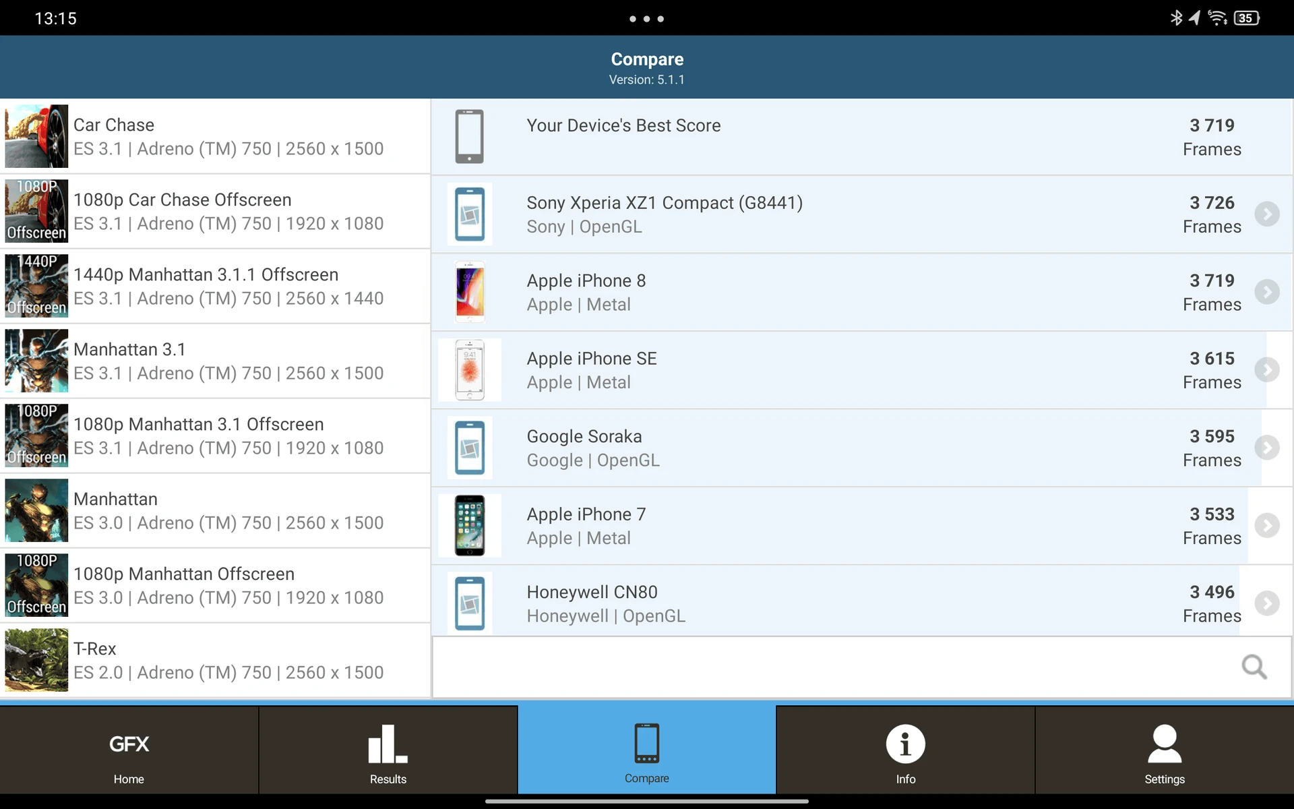Viewport: 1294px width, 809px height.
Task: Click the 13:15 clock
Action: 55,18
